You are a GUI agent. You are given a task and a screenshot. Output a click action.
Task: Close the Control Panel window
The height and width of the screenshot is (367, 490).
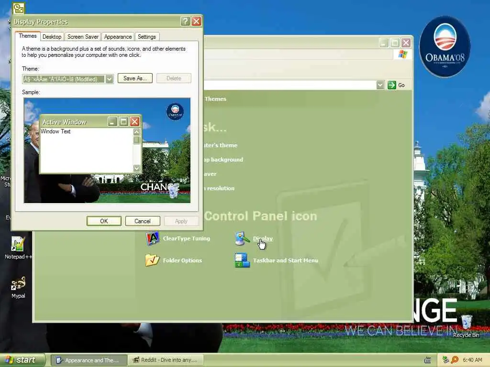[406, 43]
